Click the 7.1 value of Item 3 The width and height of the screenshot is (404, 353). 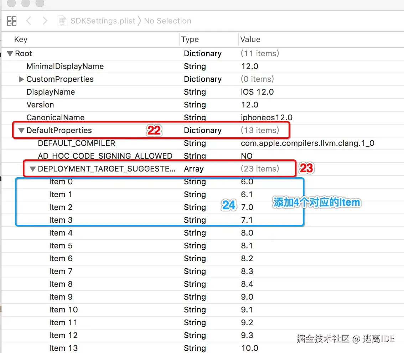tap(247, 220)
